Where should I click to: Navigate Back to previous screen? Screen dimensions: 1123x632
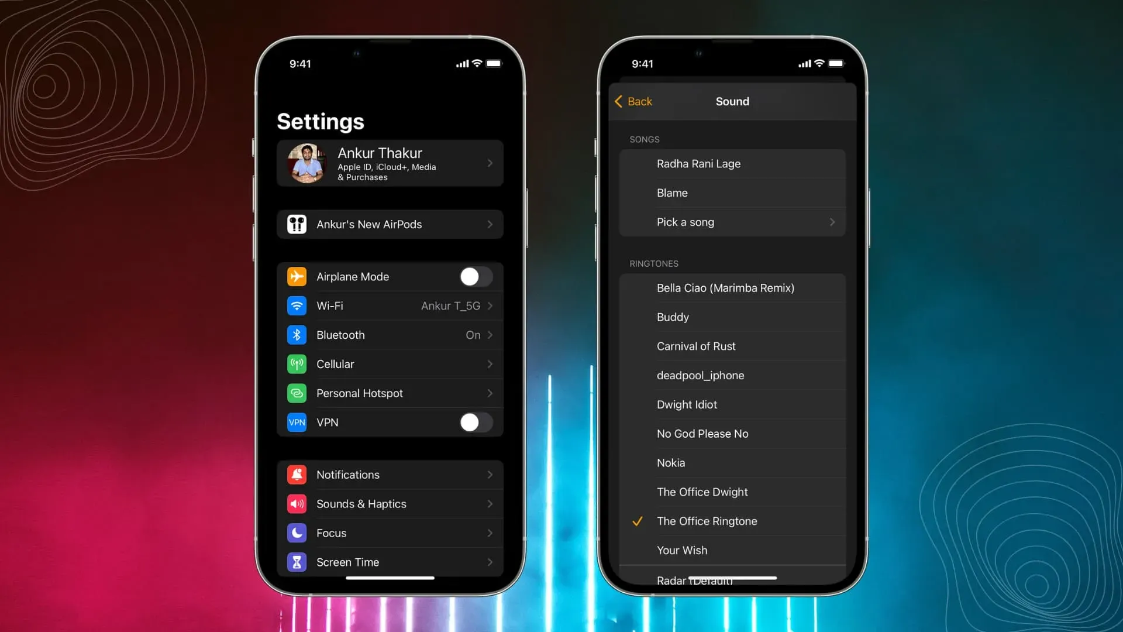coord(632,101)
